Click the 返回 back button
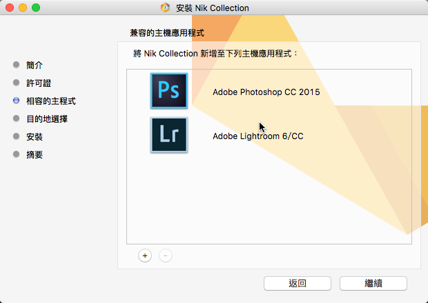Viewport: 428px width, 303px height. click(x=292, y=283)
